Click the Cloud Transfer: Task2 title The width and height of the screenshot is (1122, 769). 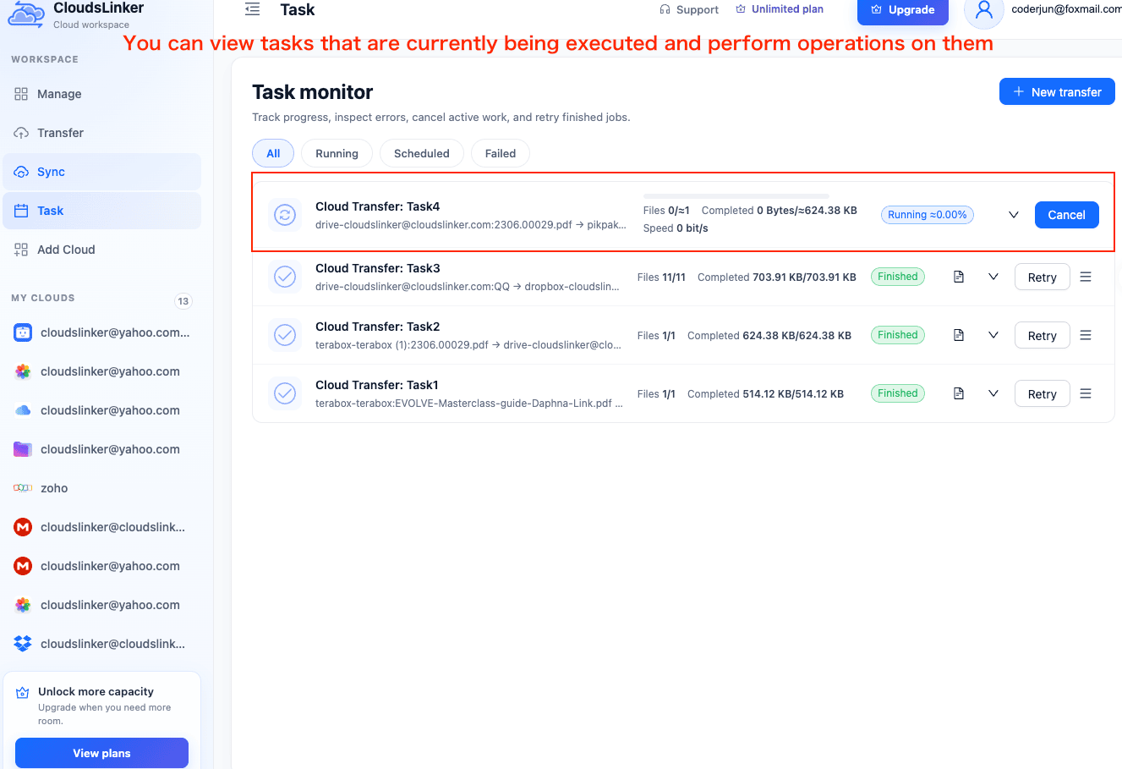coord(377,327)
